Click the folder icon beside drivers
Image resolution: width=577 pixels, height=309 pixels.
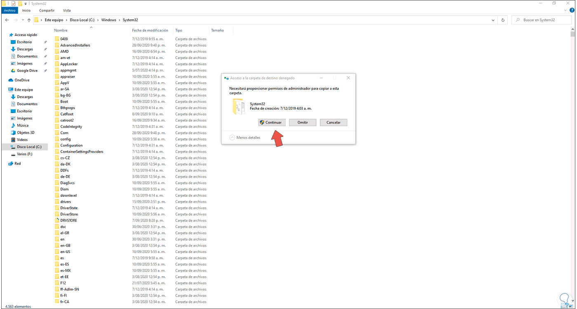pos(57,202)
